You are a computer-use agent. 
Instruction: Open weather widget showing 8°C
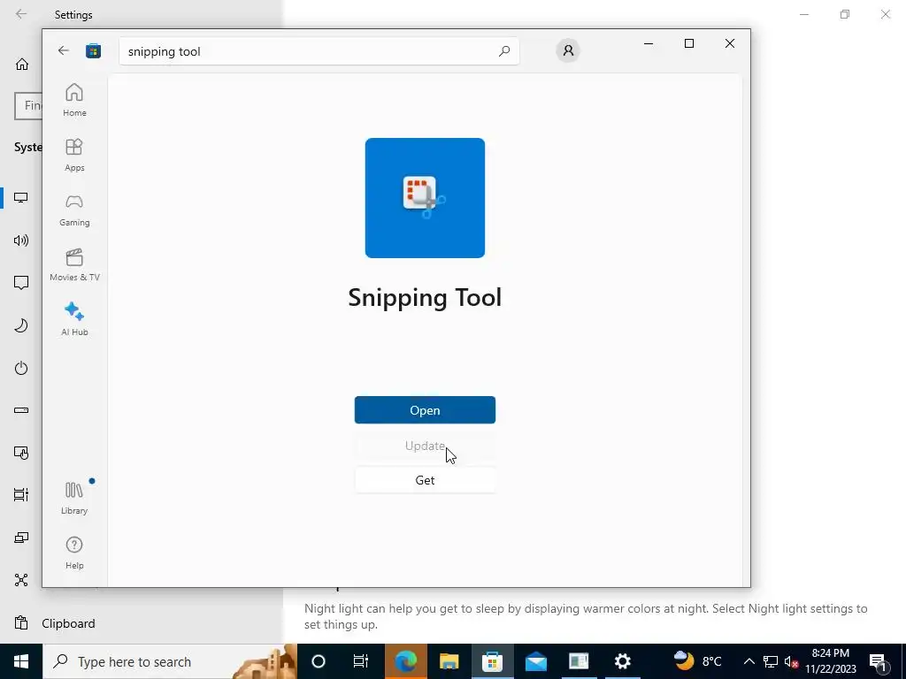click(698, 661)
